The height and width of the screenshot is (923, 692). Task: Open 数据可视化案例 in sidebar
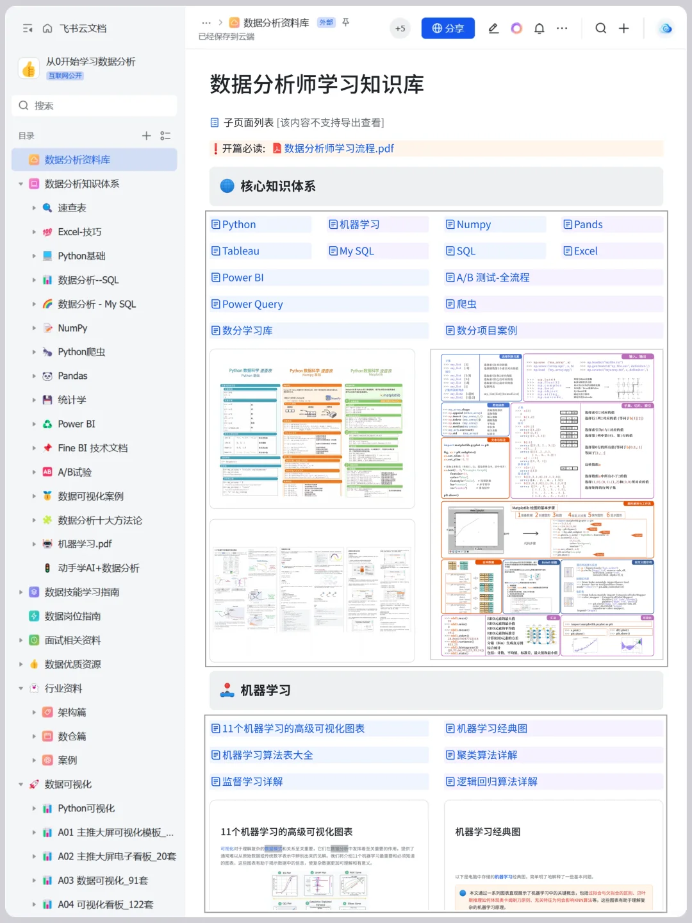[x=91, y=496]
